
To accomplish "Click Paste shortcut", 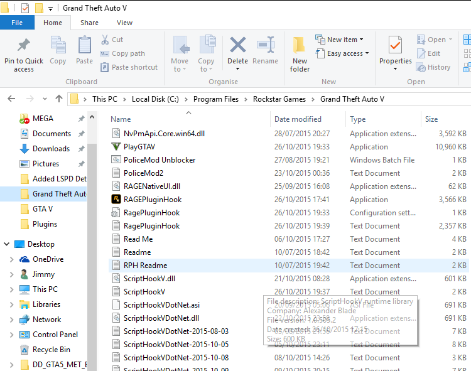I will [x=129, y=67].
